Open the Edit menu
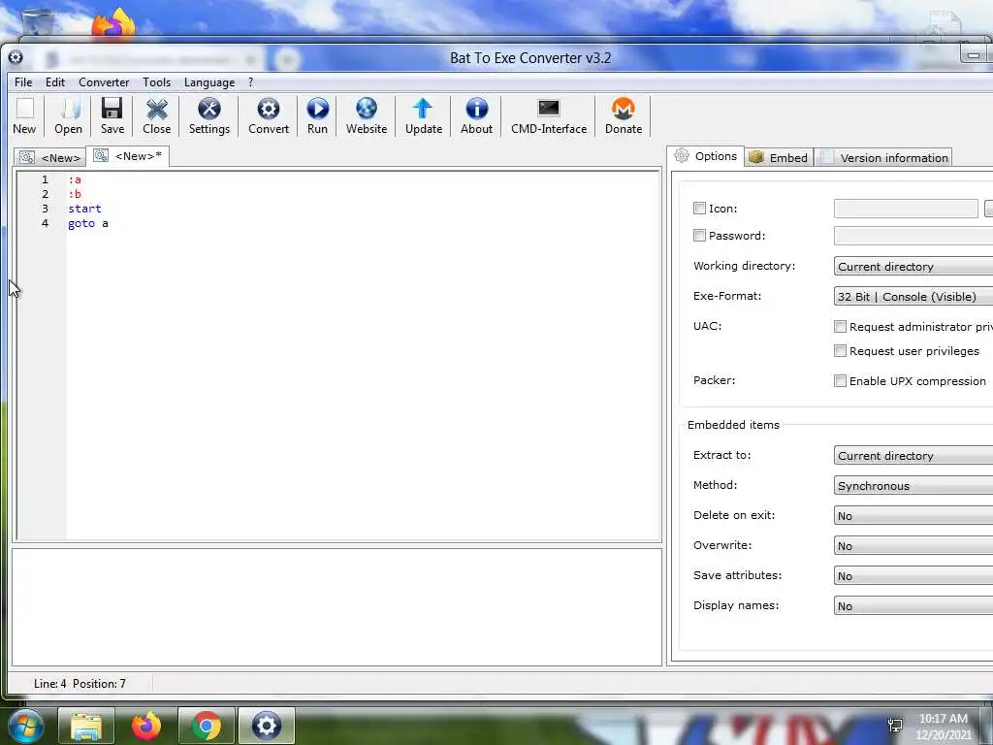993x745 pixels. click(x=55, y=82)
